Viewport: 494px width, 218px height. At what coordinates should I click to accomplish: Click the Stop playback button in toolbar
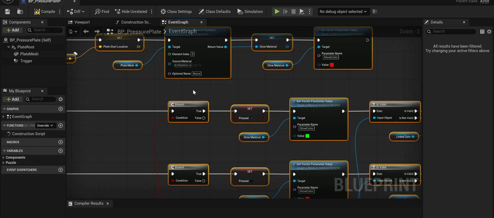293,11
